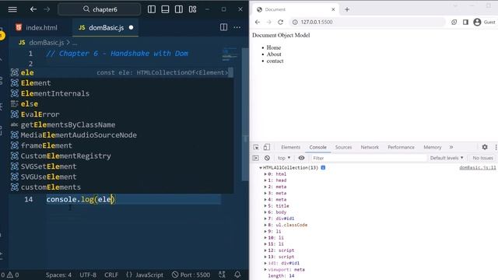This screenshot has height=280, width=498.
Task: Open editor more actions menu
Action: (237, 28)
